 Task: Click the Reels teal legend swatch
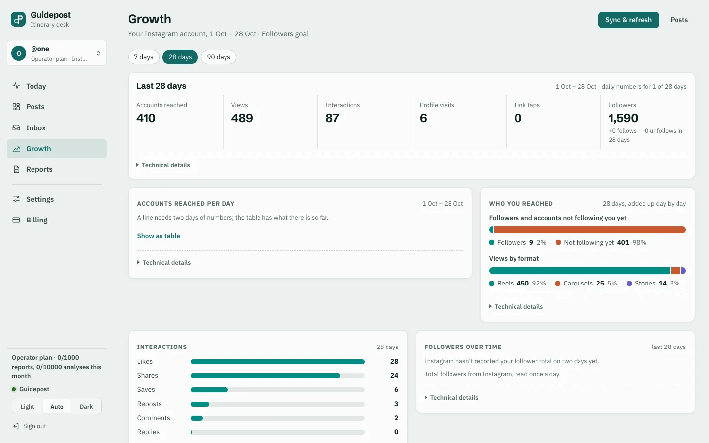[492, 284]
